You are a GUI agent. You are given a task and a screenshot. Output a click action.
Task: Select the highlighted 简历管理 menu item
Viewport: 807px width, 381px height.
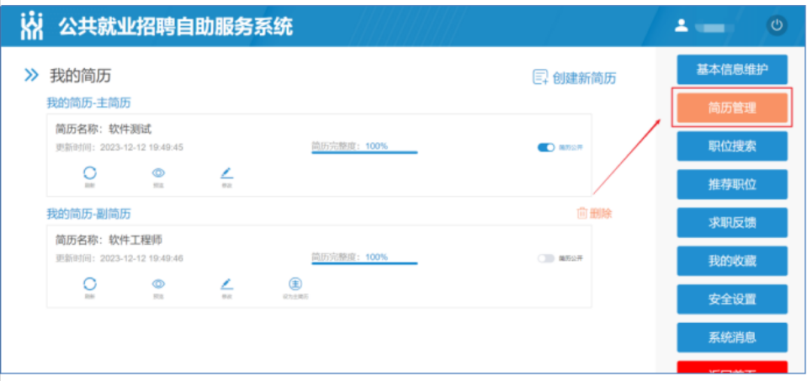coord(731,108)
